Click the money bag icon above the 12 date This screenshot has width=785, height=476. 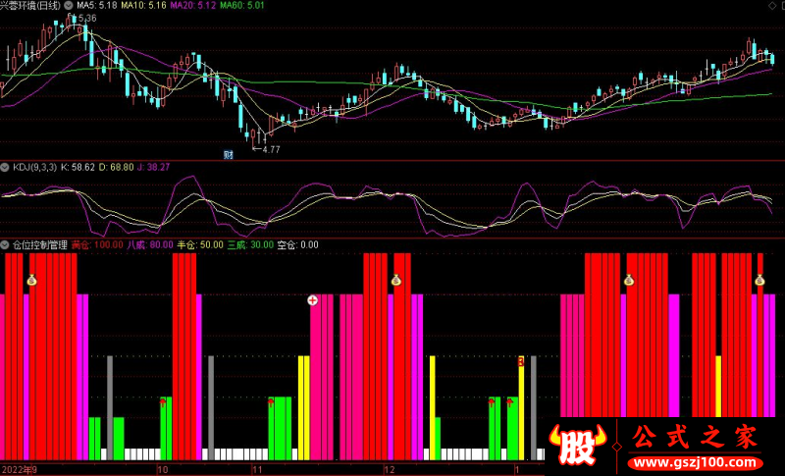click(x=396, y=281)
